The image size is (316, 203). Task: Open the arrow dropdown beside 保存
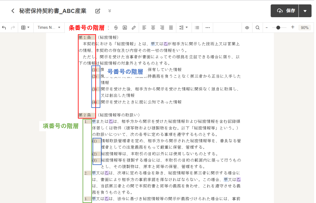coord(305,11)
